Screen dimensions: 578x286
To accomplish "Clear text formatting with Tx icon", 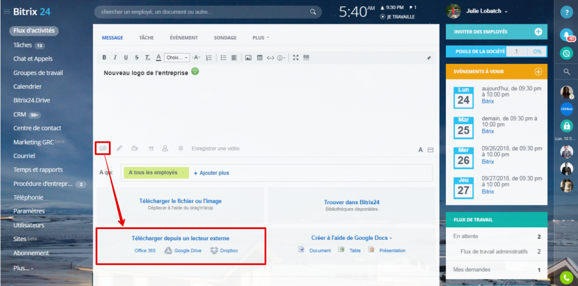I will (x=147, y=58).
